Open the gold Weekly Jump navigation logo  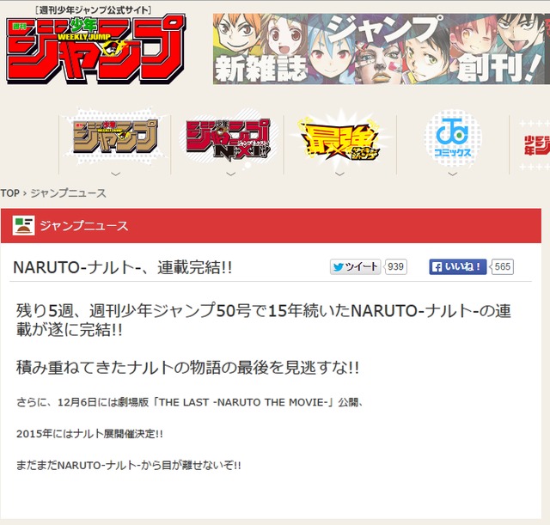click(x=114, y=137)
